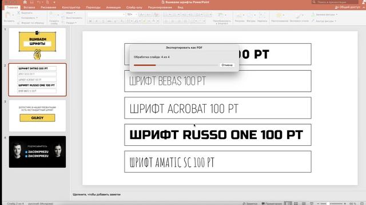Switch to the Конструктор tab
The image size is (366, 205).
[71, 7]
